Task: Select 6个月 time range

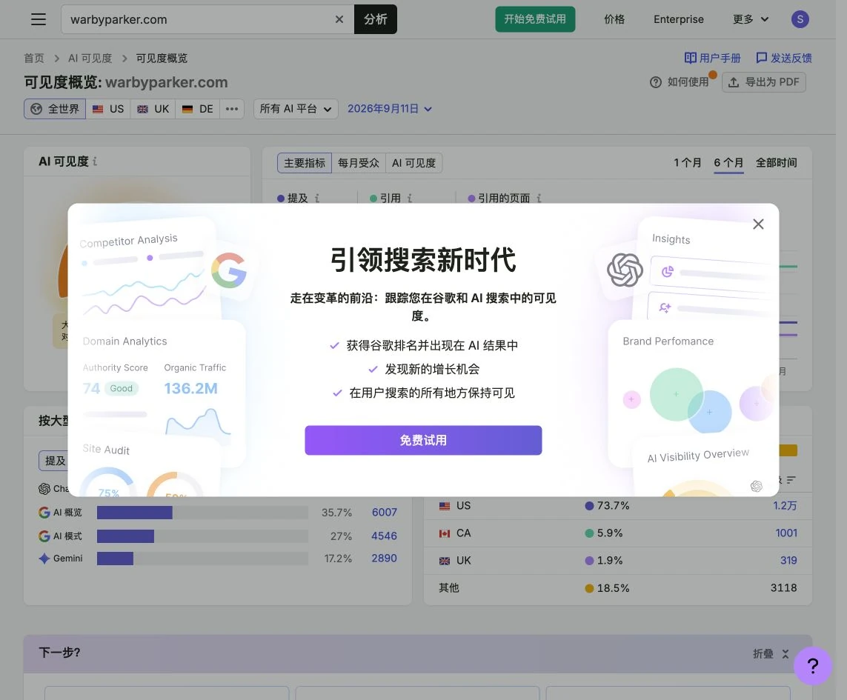Action: point(728,162)
